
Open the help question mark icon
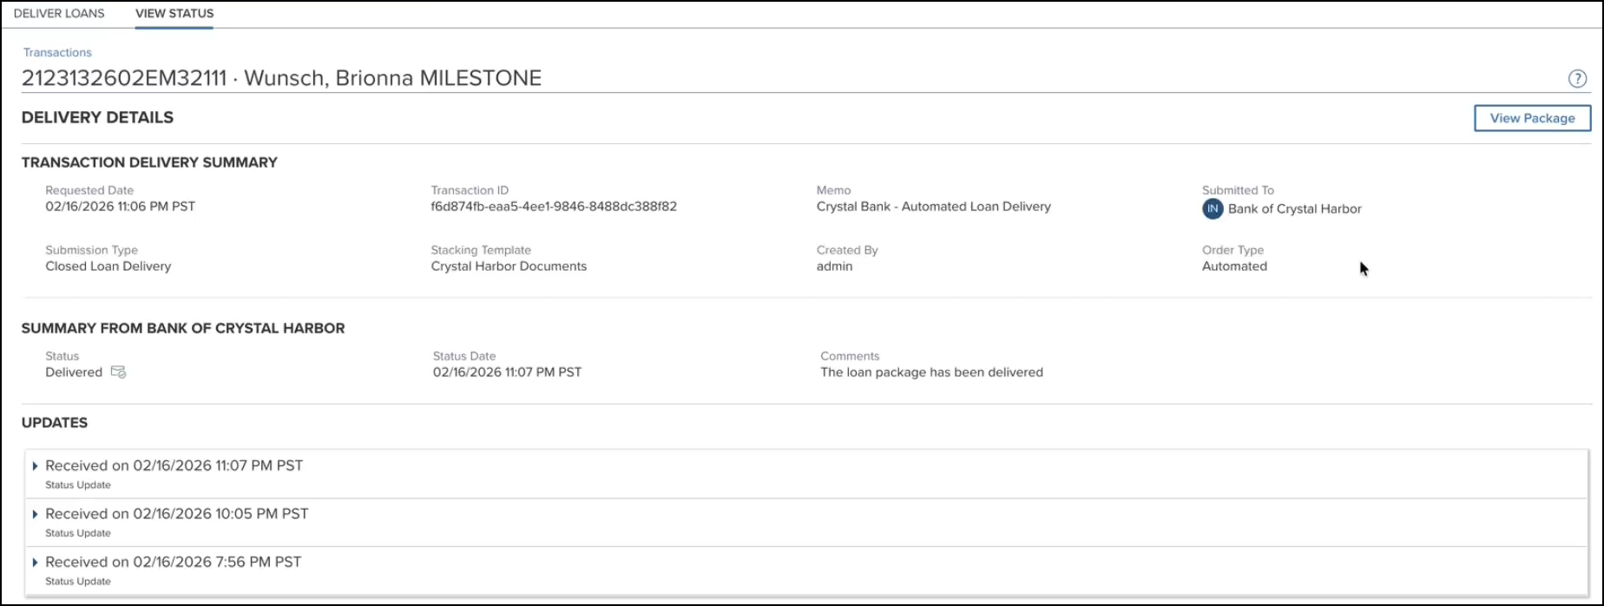[x=1577, y=79]
